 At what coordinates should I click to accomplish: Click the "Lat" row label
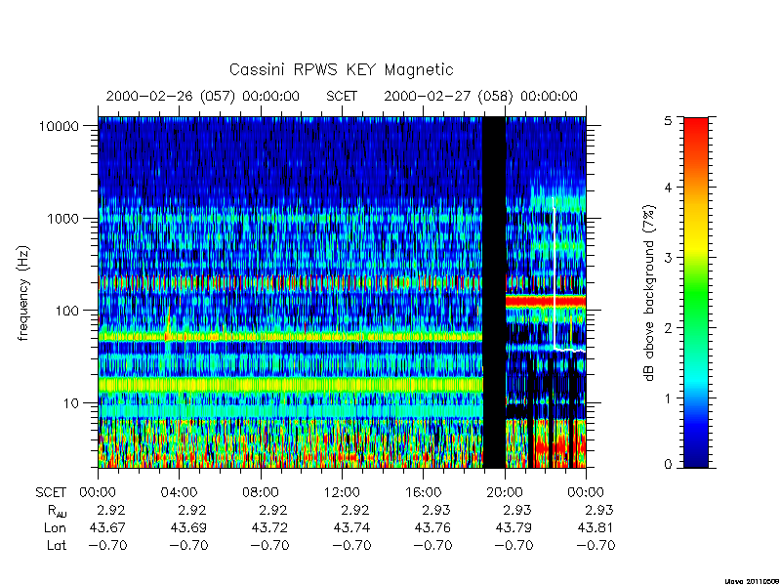click(x=57, y=545)
